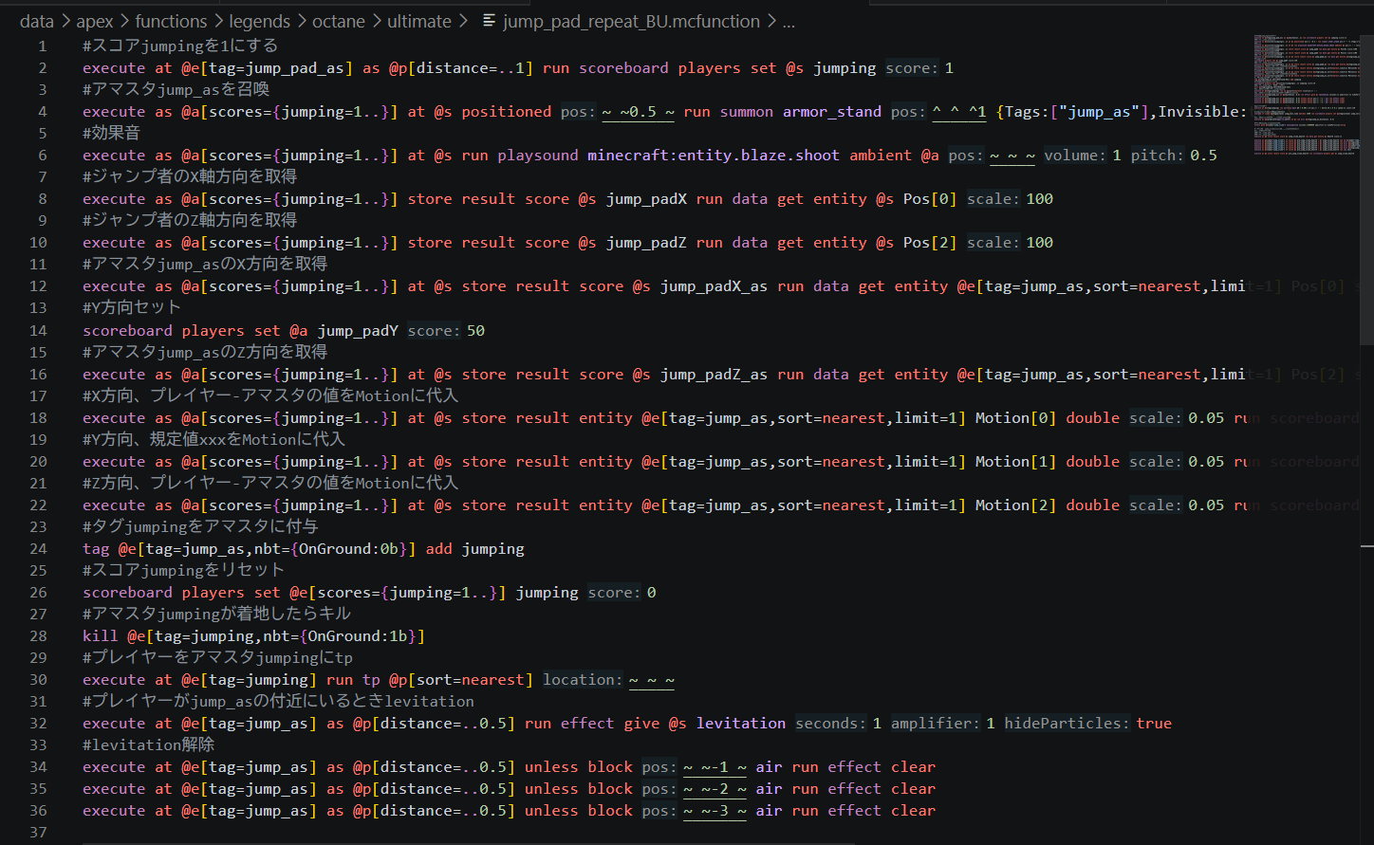Viewport: 1374px width, 845px height.
Task: Click 'minecraft:entity.blaze.shoot' in line 6
Action: click(714, 156)
